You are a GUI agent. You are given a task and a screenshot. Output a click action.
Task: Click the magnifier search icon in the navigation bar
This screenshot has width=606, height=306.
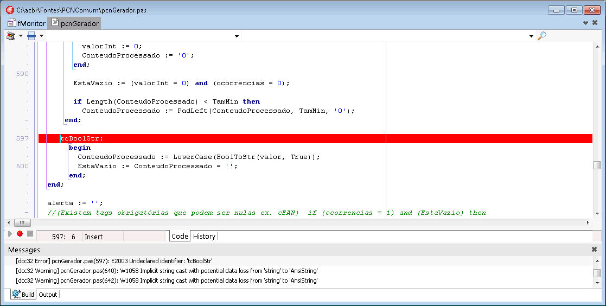[x=542, y=36]
